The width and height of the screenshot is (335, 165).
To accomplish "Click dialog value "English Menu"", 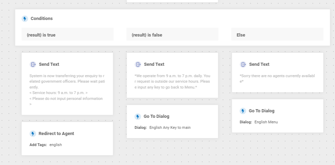I will point(266,122).
